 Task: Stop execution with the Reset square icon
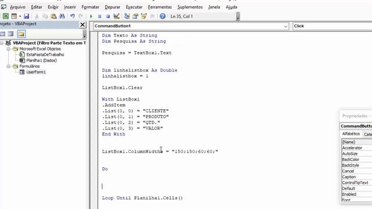108,16
